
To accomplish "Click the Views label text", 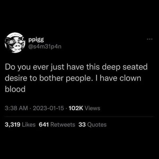I will pyautogui.click(x=92, y=108).
